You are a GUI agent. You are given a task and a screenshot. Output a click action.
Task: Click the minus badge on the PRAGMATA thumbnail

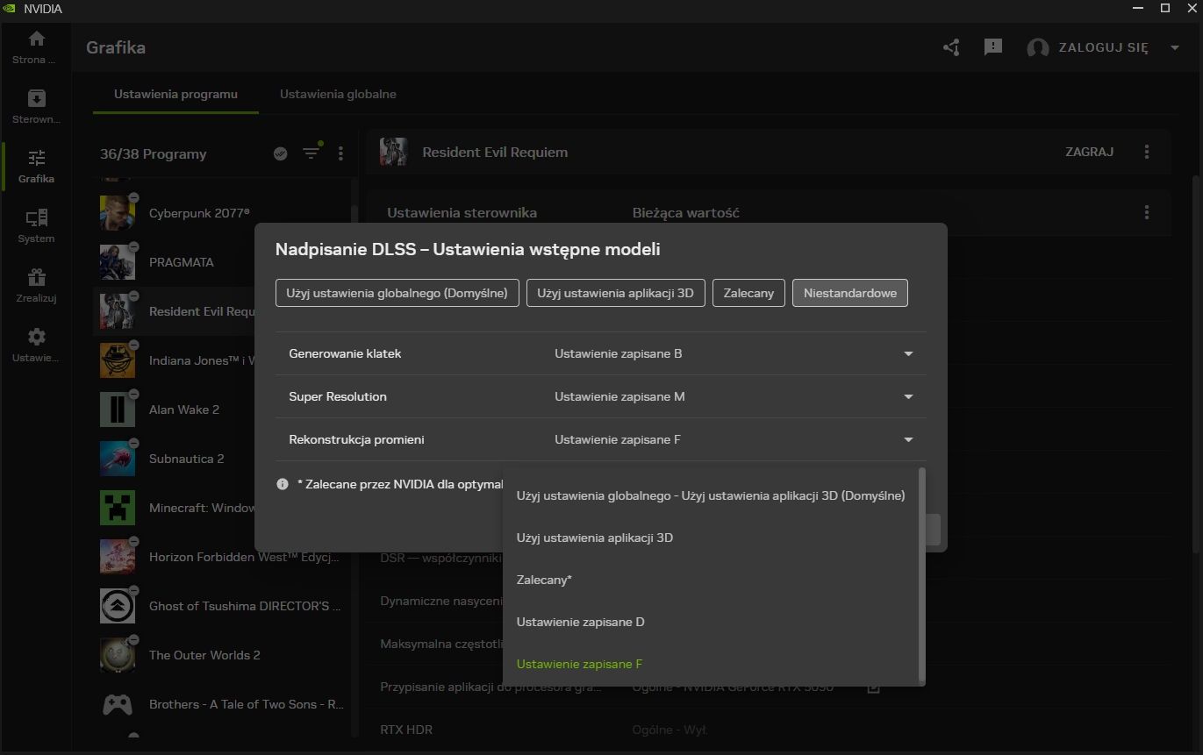point(133,246)
